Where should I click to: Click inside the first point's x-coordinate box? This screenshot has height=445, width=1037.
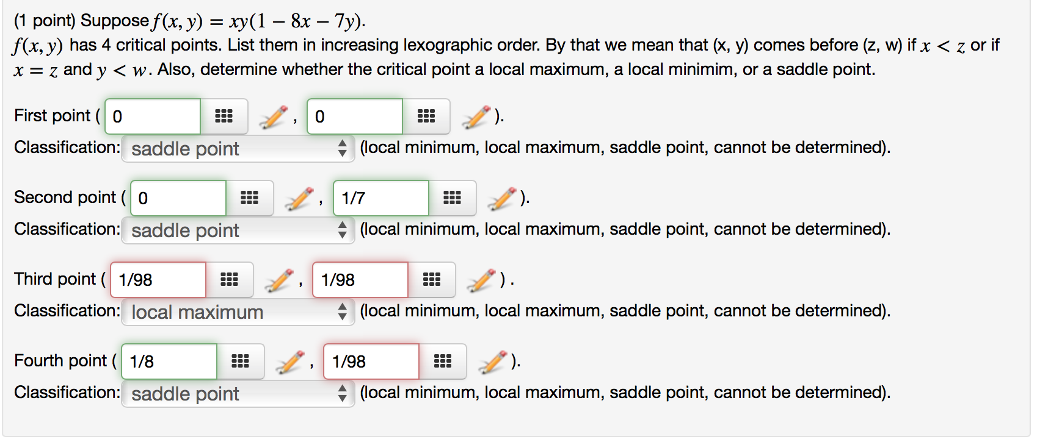point(151,116)
